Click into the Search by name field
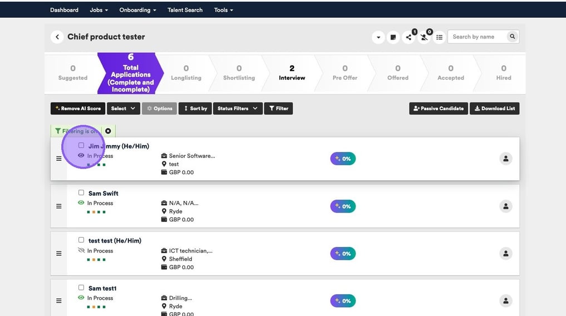 pyautogui.click(x=478, y=37)
